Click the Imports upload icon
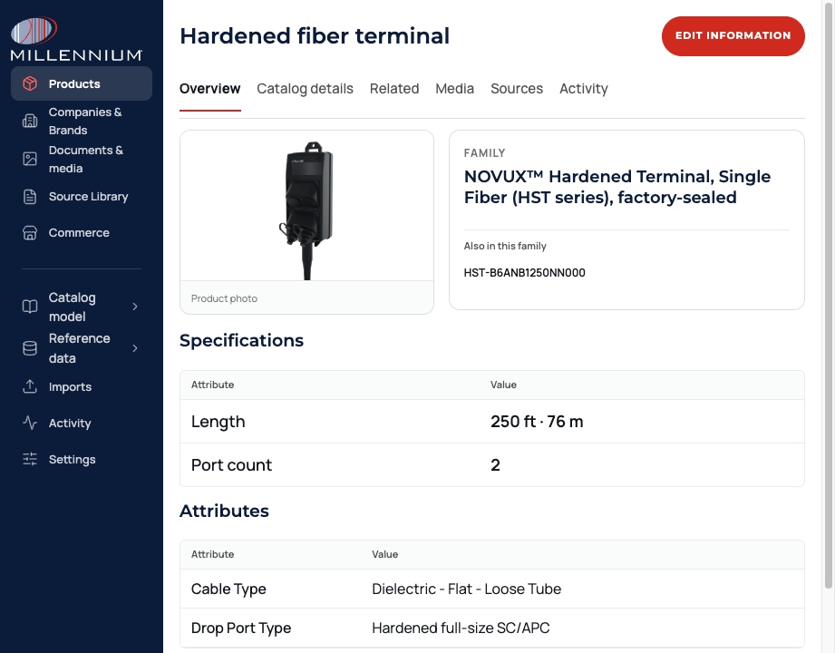Image resolution: width=835 pixels, height=653 pixels. coord(30,386)
